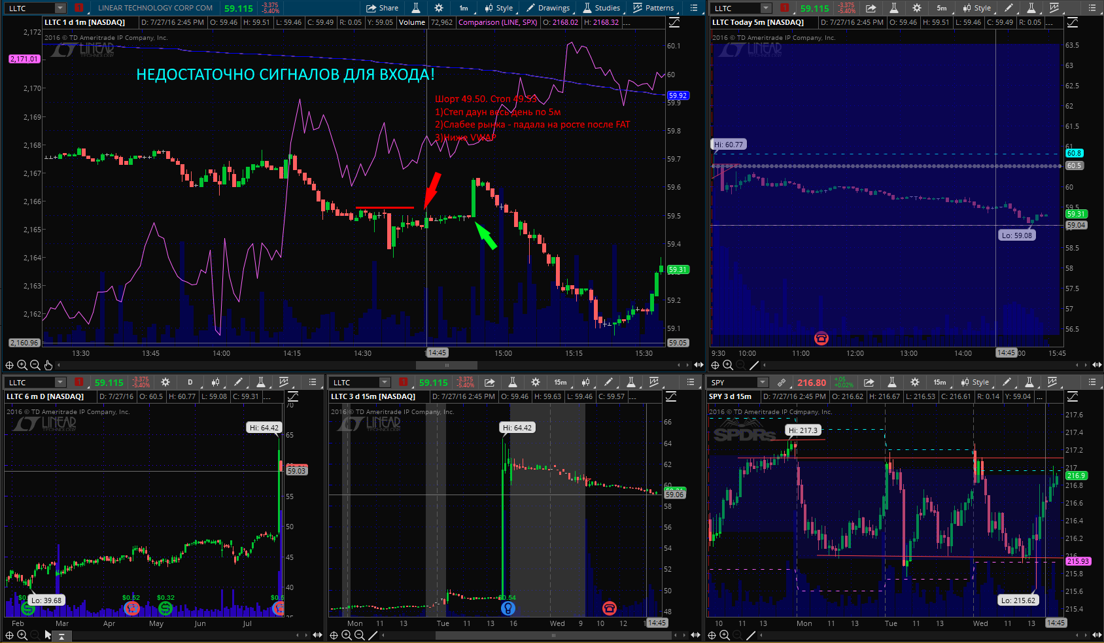Screen dimensions: 1104x643
Task: Click red link indicator in main chart
Action: (78, 8)
